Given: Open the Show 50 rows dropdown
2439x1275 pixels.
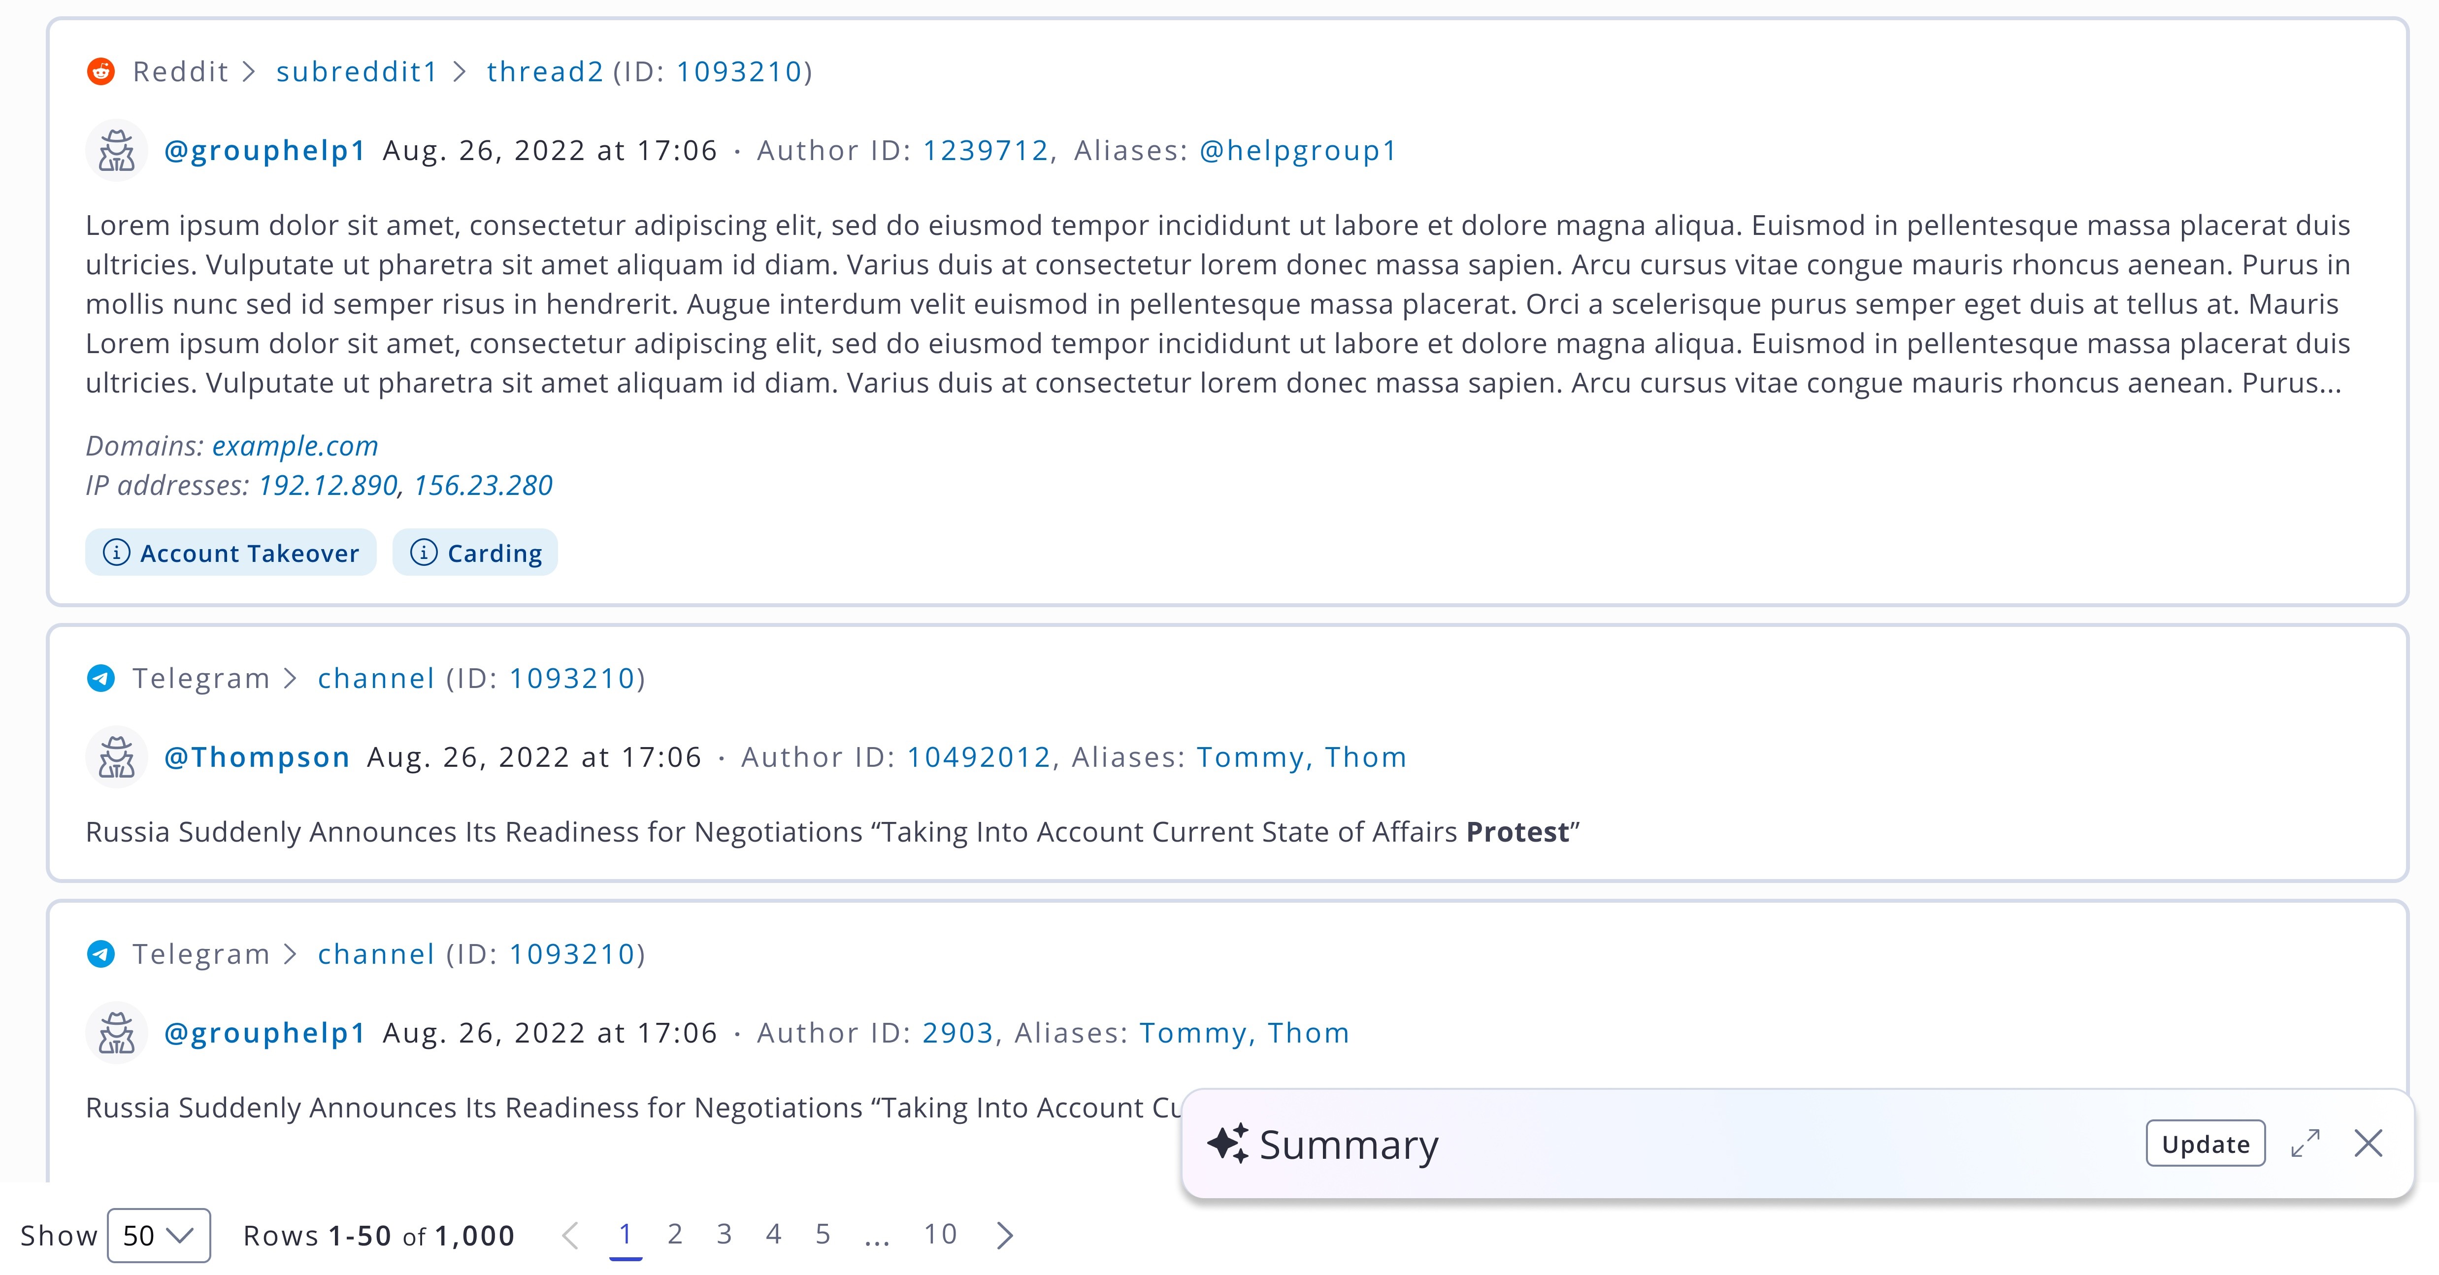Looking at the screenshot, I should click(x=158, y=1235).
